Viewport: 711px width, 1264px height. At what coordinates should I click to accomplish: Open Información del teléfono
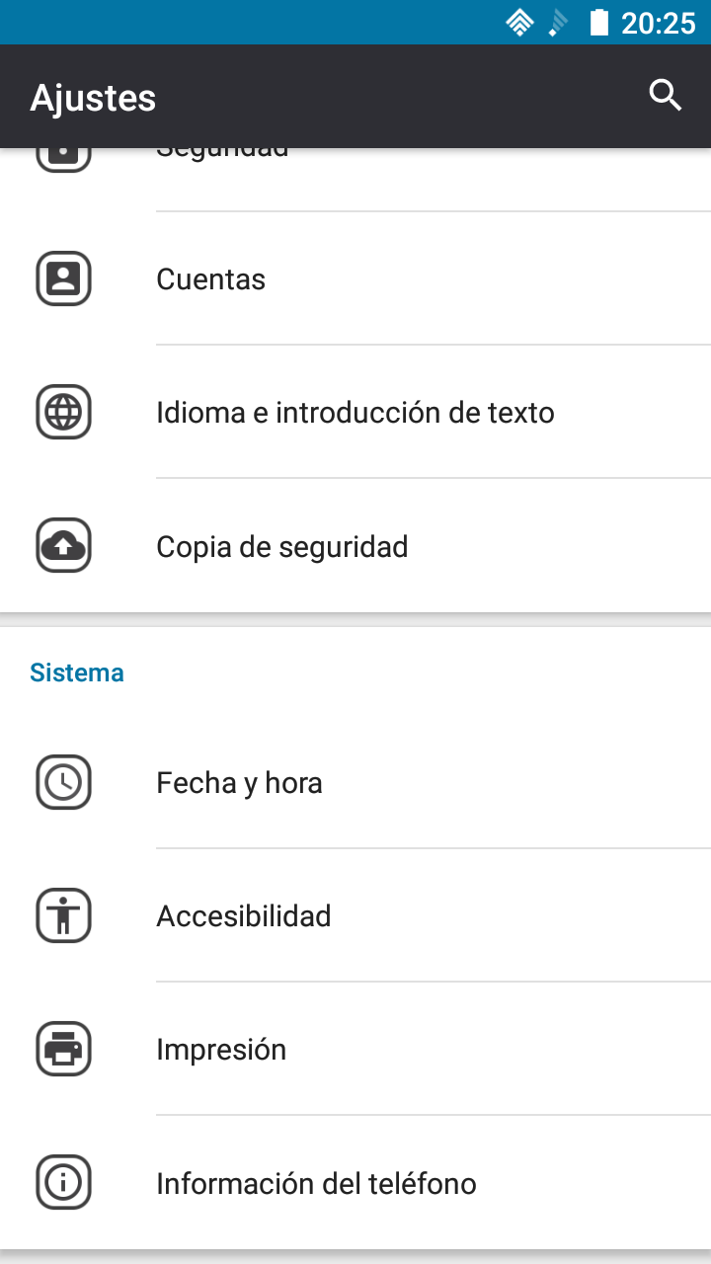pos(355,1182)
